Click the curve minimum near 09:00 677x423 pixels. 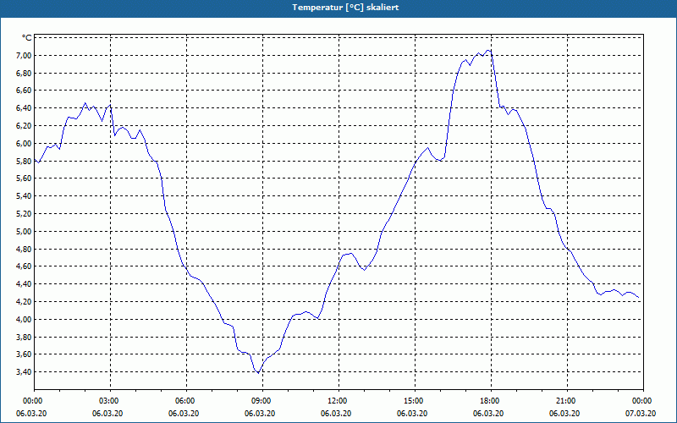click(258, 372)
